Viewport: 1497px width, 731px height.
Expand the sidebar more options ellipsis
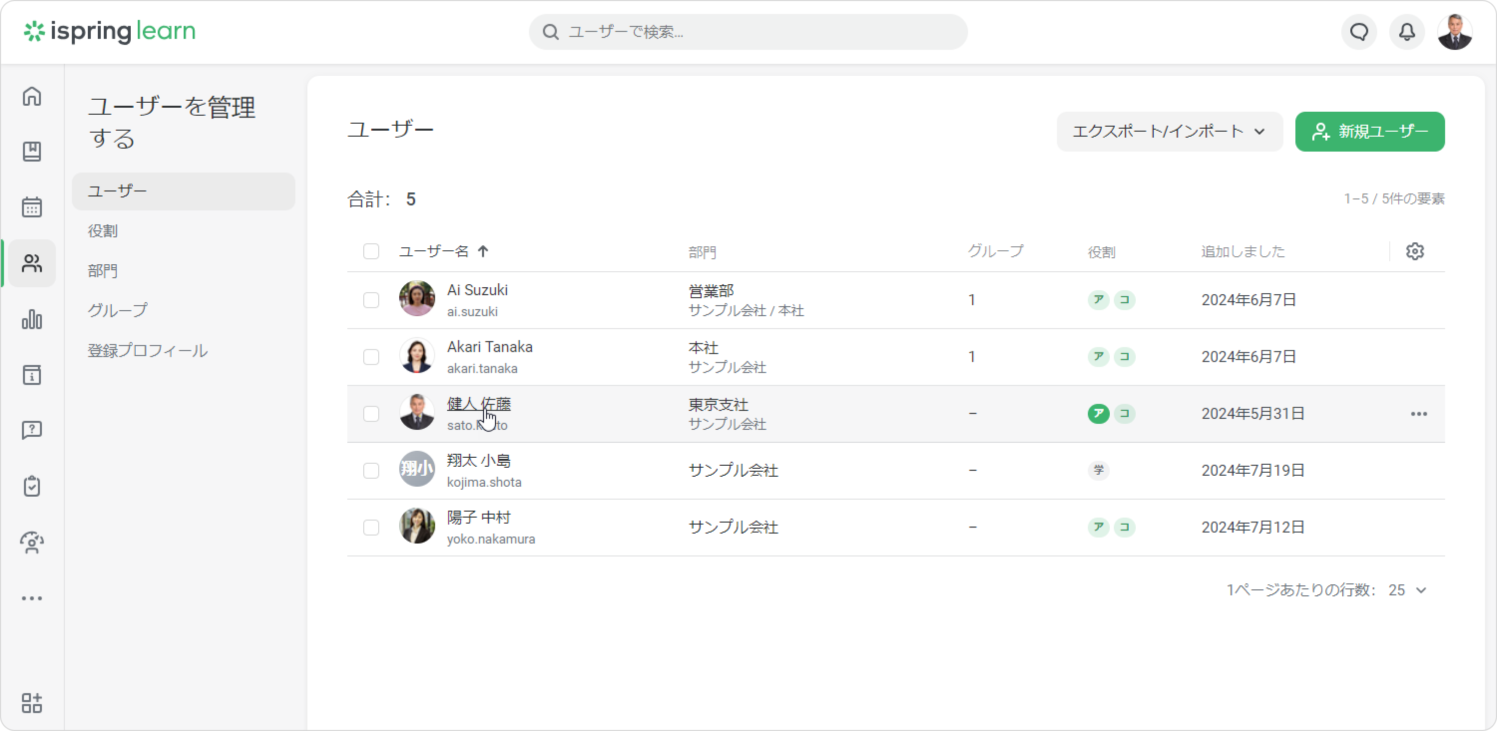32,598
